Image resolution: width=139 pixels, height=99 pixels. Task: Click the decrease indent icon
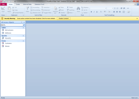(x=121, y=8)
